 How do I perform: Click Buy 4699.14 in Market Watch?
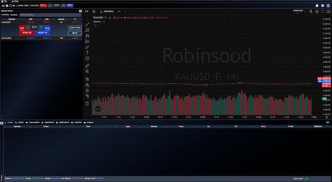pyautogui.click(x=42, y=33)
